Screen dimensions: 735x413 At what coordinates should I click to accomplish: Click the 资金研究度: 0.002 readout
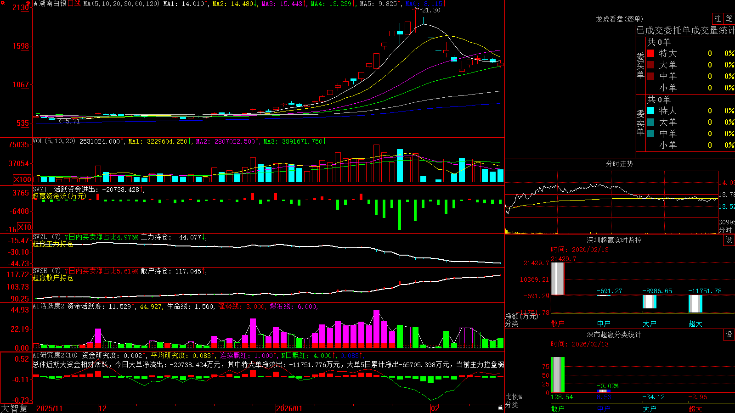pos(114,355)
